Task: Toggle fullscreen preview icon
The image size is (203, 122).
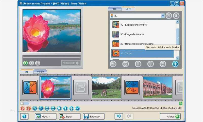Action: (x=38, y=63)
